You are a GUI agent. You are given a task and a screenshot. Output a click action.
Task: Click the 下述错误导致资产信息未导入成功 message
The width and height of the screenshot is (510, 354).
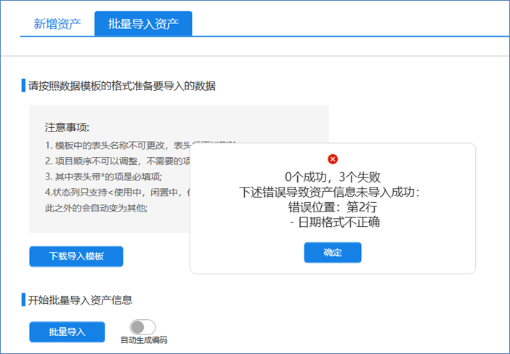click(x=332, y=193)
